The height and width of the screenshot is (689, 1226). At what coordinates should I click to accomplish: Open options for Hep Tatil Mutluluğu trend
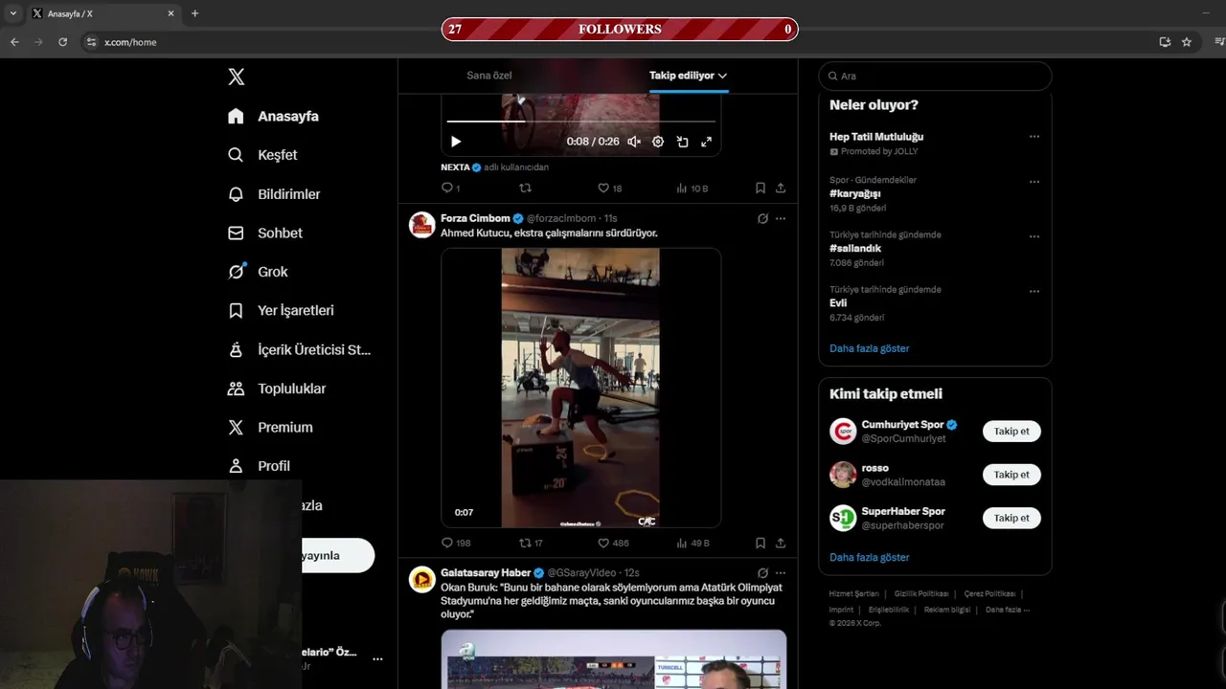pyautogui.click(x=1034, y=137)
